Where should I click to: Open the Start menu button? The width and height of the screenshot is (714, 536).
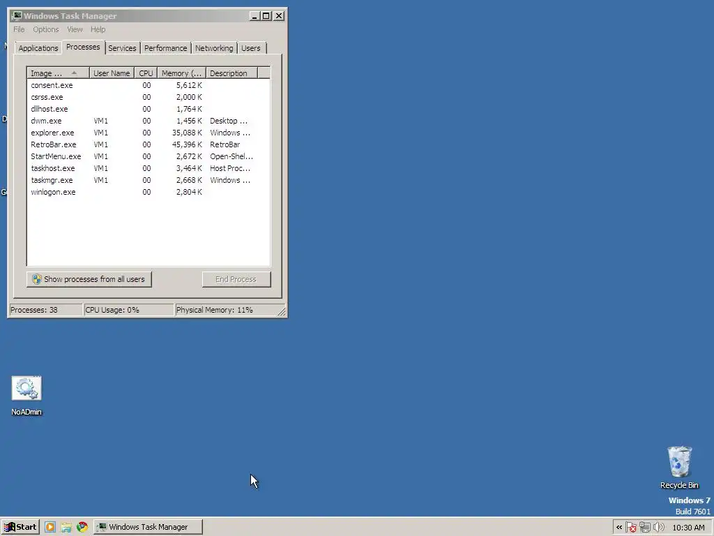click(20, 527)
